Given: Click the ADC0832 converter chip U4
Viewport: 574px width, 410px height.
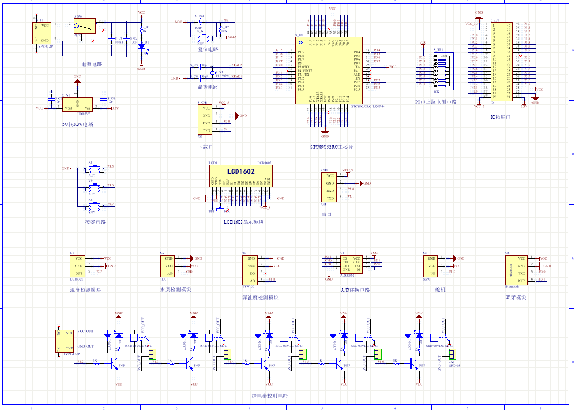Looking at the screenshot, I should (350, 263).
